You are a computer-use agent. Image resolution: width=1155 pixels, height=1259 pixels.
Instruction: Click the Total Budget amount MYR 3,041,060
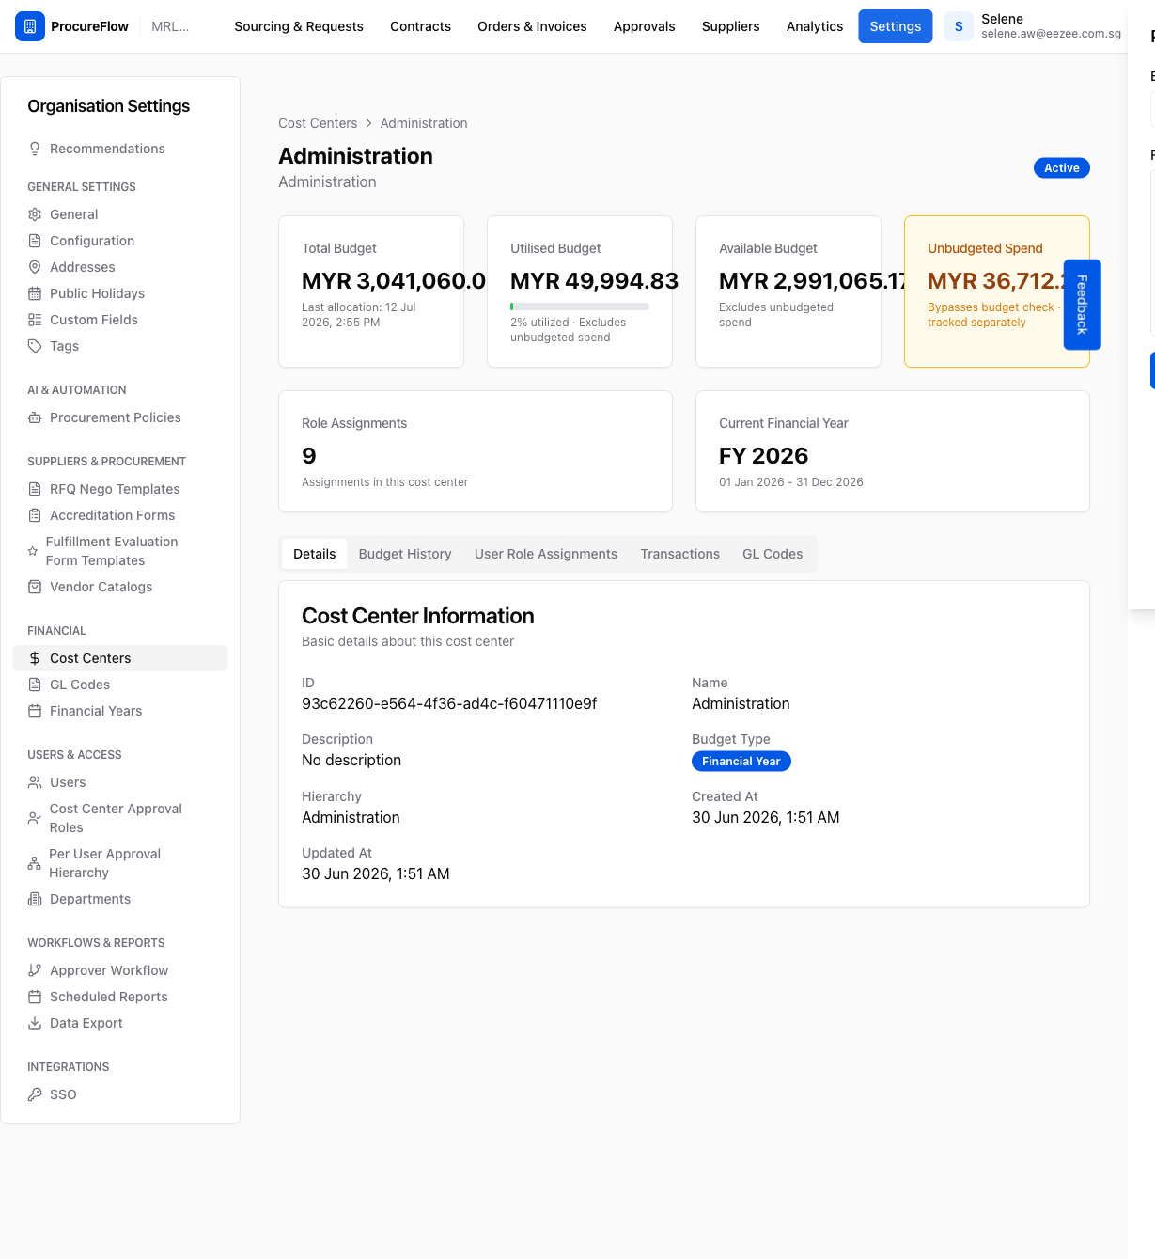(x=394, y=281)
